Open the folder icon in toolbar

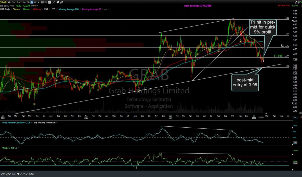(58, 2)
